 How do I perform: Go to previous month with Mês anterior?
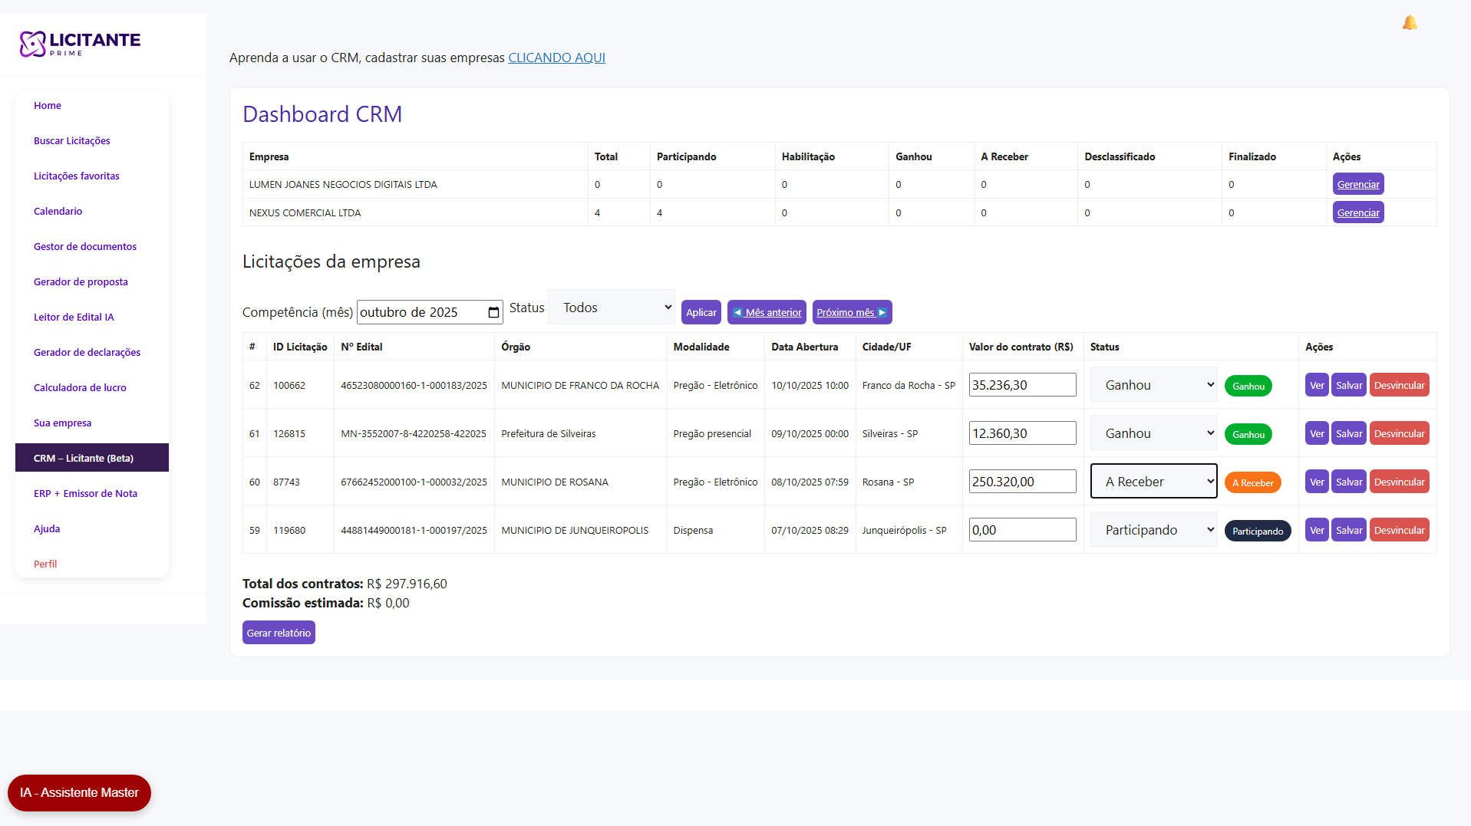pyautogui.click(x=766, y=312)
